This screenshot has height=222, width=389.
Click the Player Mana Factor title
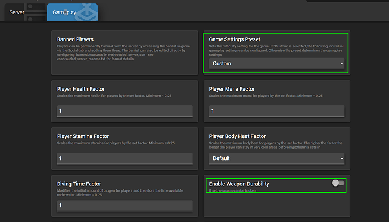point(232,89)
